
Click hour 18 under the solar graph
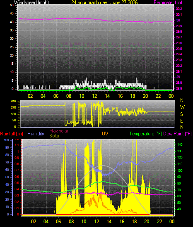[134, 222]
